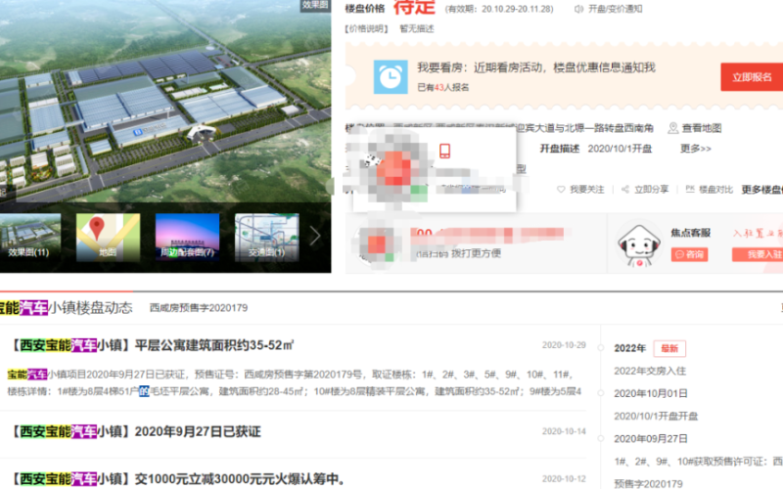Viewport: 783px width, 489px height.
Task: Click the 价格说明 label
Action: (366, 28)
